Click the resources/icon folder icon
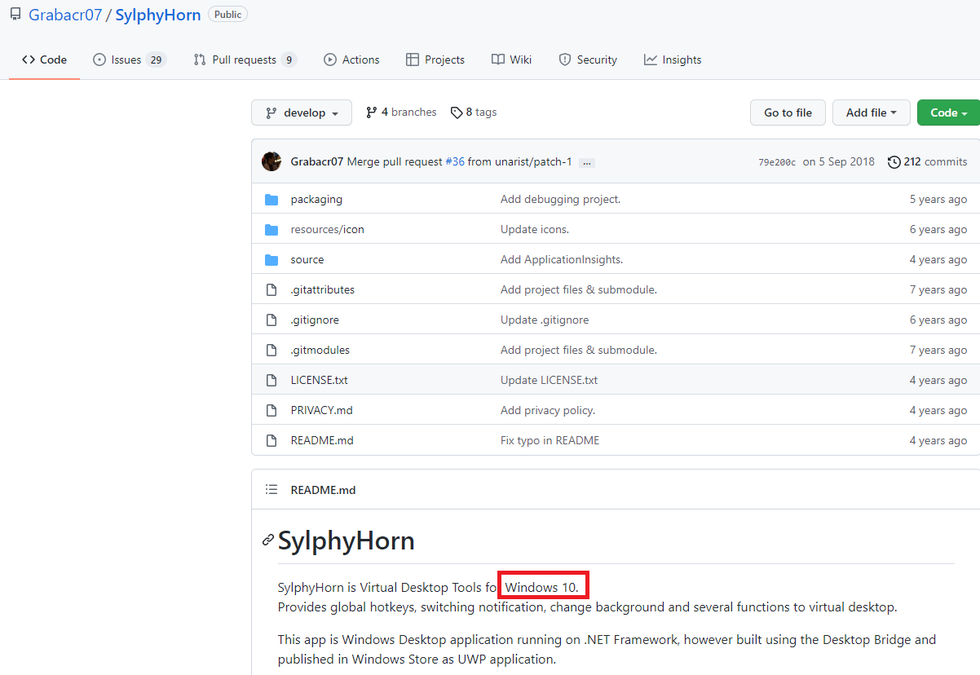 pyautogui.click(x=271, y=230)
